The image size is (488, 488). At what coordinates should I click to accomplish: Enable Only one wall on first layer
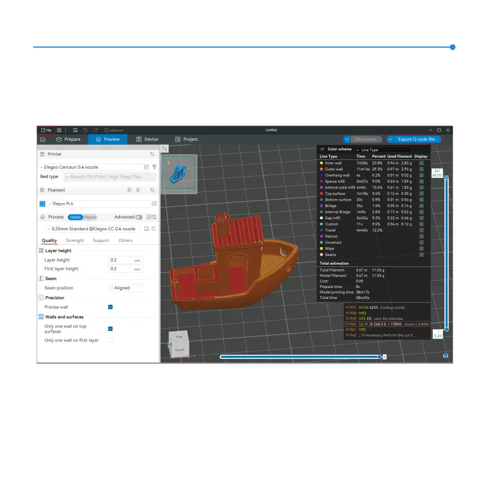point(110,340)
